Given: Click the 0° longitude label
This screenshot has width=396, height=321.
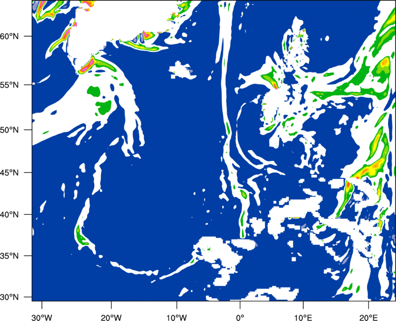Looking at the screenshot, I should click(240, 318).
